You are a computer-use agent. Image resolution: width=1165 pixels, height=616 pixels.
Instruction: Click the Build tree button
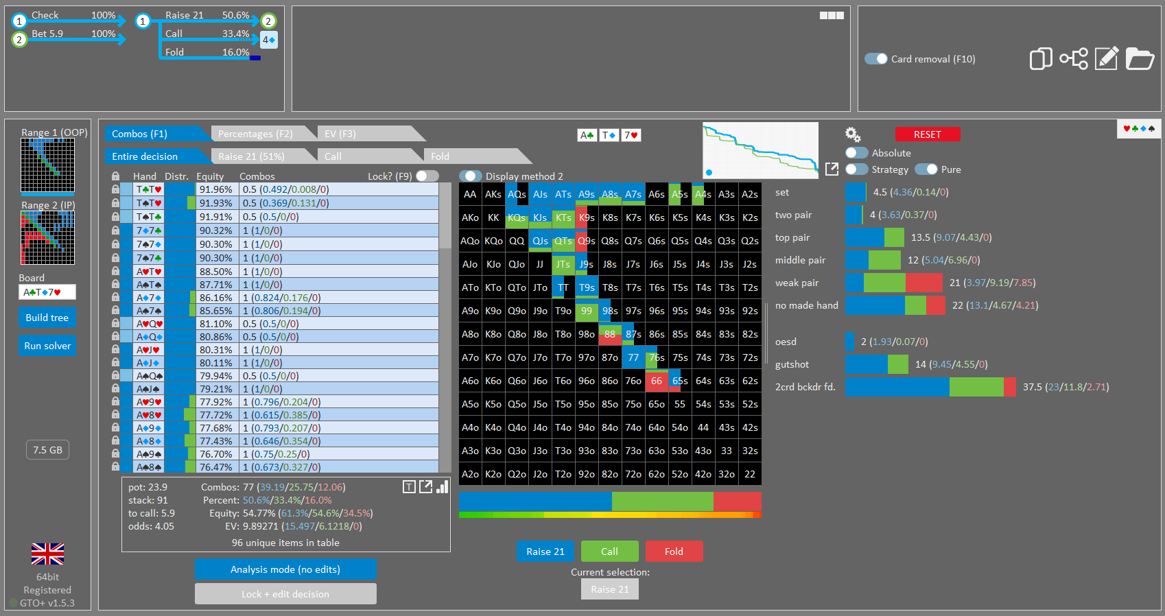pyautogui.click(x=47, y=318)
